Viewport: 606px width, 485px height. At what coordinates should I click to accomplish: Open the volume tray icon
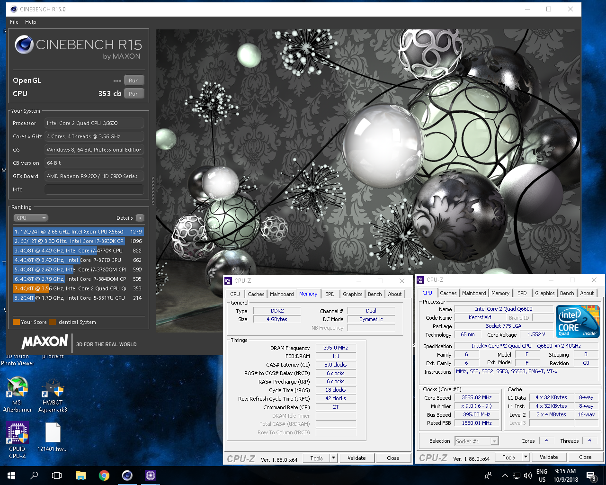point(527,476)
